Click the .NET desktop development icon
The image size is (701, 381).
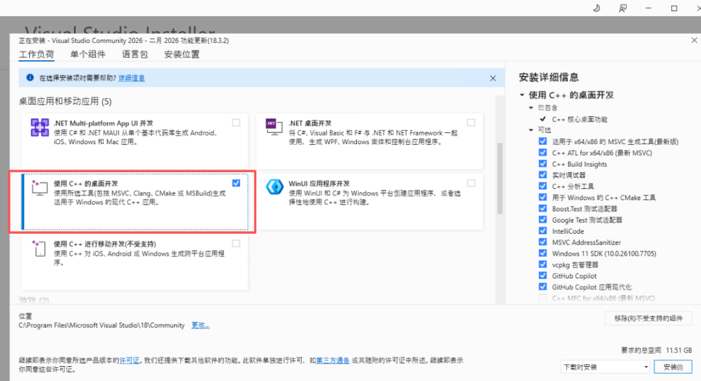[274, 127]
